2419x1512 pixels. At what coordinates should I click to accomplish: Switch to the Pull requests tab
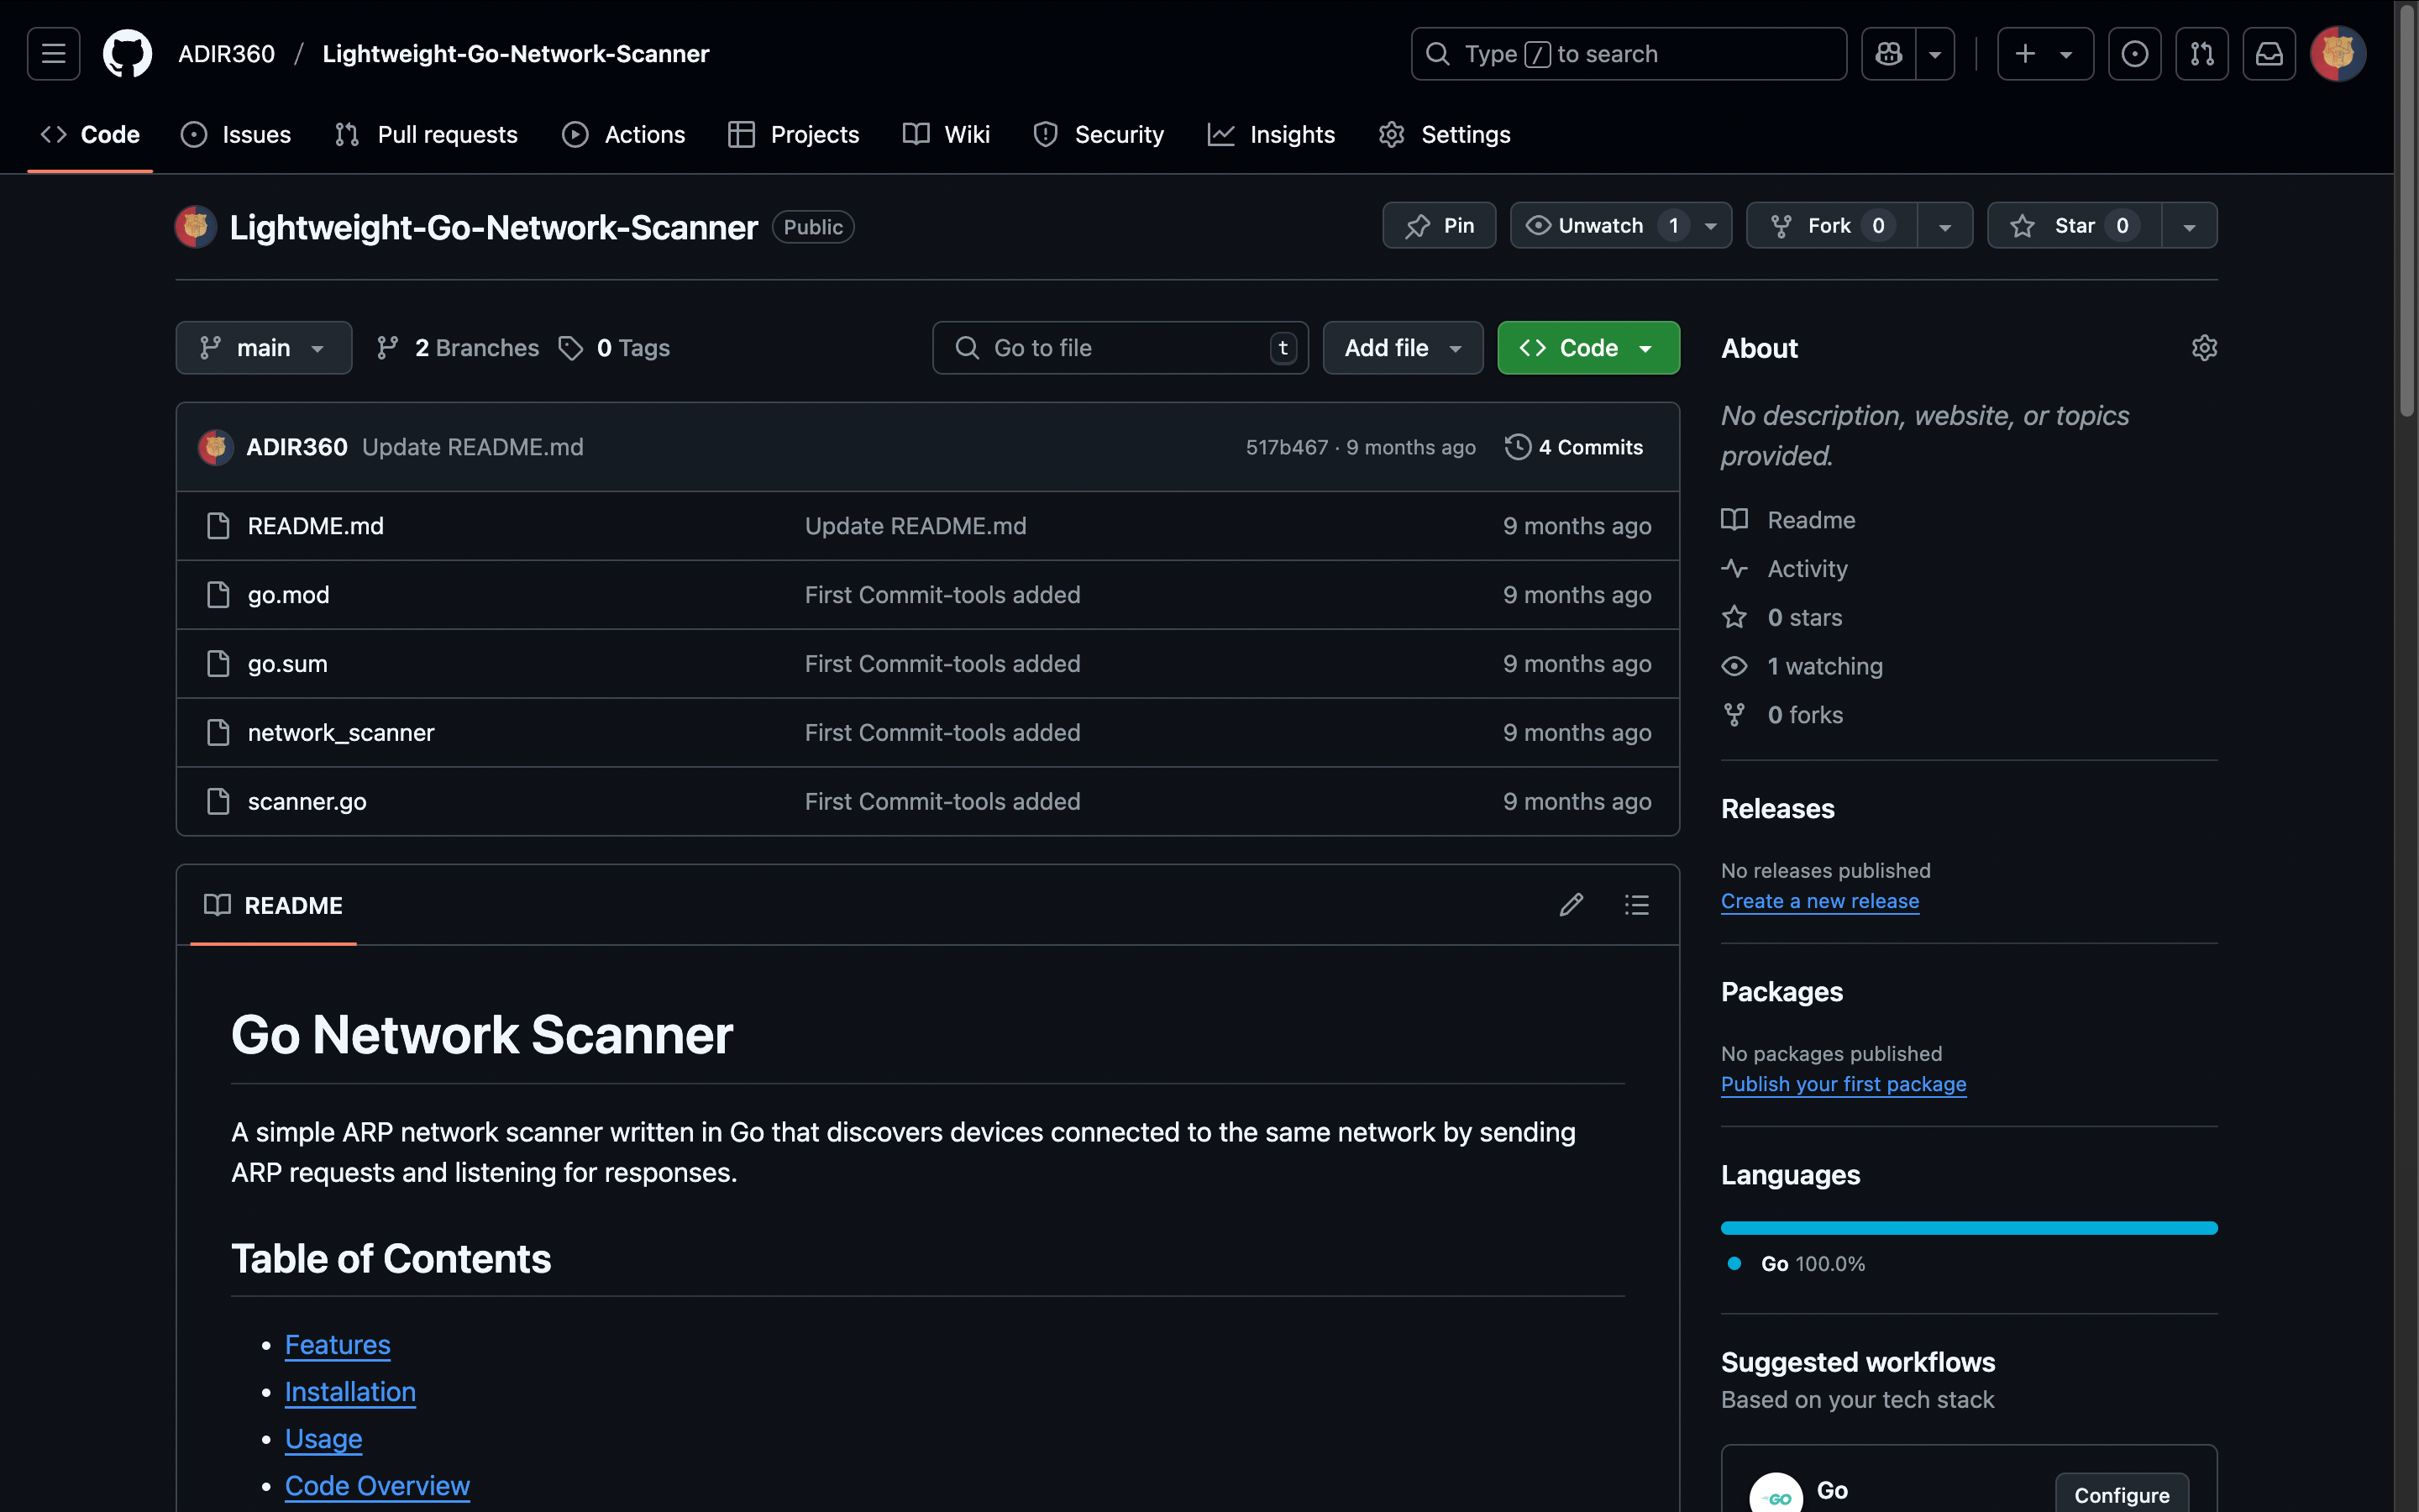(x=427, y=134)
